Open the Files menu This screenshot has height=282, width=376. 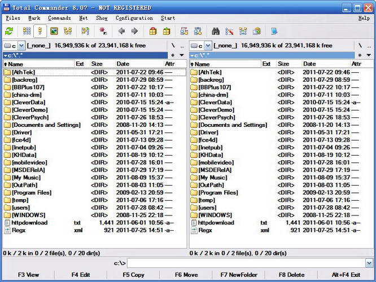click(13, 18)
